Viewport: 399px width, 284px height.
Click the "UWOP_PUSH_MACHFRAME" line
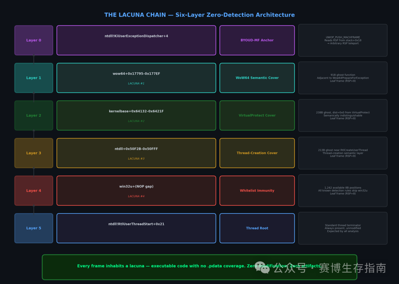tap(343, 37)
